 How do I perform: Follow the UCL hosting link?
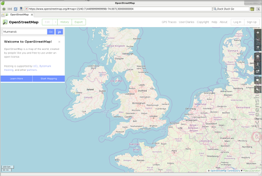[x=35, y=66]
